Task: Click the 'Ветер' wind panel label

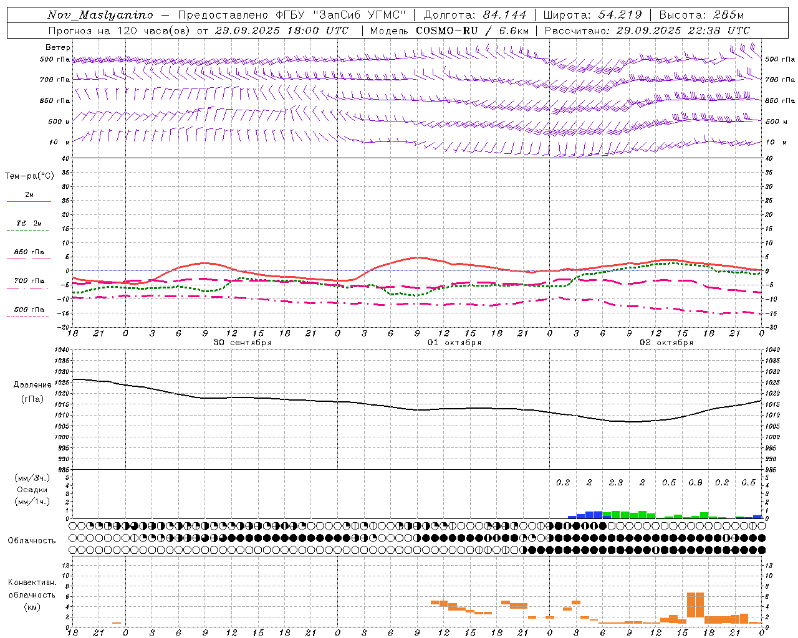Action: pyautogui.click(x=58, y=47)
